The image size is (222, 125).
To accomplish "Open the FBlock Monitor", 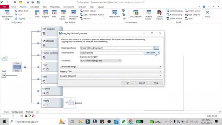I will (x=174, y=18).
